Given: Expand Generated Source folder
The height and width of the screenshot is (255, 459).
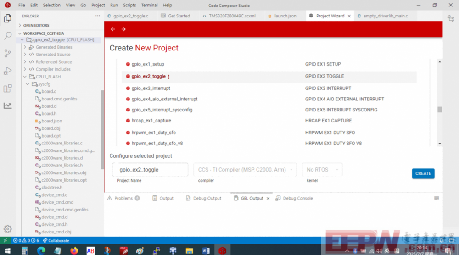Looking at the screenshot, I should (x=25, y=55).
